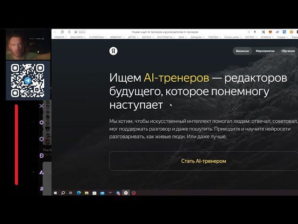
Task: Click the Yandex home circle icon in the toolbar
Action: click(62, 32)
